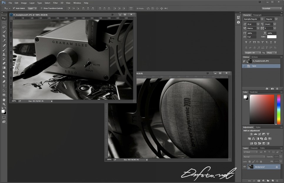Switch to the Actions tab
284x183 pixels.
(x=255, y=57)
